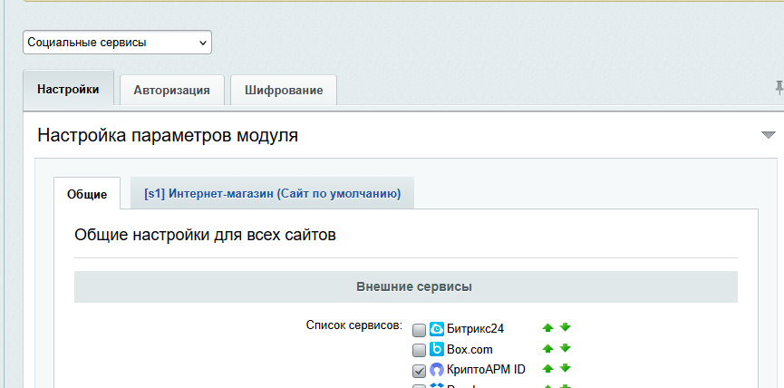Open the [s1] Интернет-магазин site tab

pos(272,193)
